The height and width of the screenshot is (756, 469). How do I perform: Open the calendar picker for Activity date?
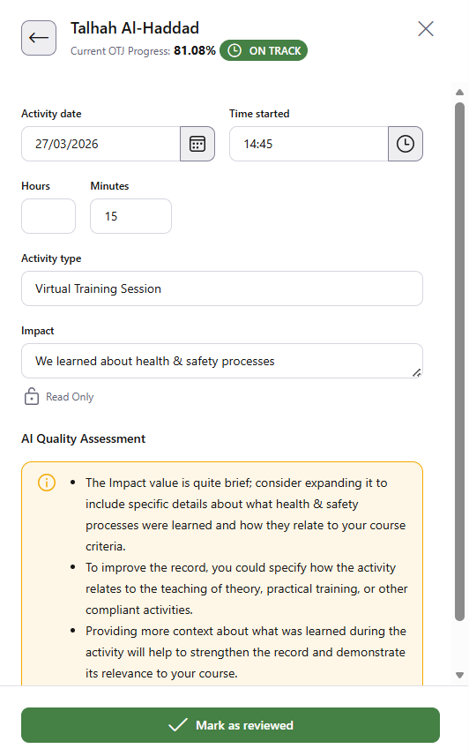point(197,144)
